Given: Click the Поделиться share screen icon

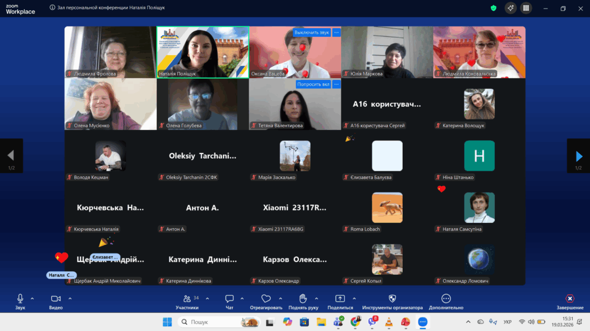Looking at the screenshot, I should coord(340,299).
